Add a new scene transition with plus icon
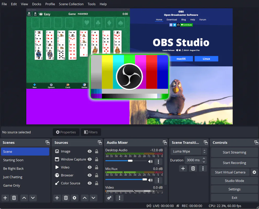This screenshot has height=209, width=259. (183, 169)
